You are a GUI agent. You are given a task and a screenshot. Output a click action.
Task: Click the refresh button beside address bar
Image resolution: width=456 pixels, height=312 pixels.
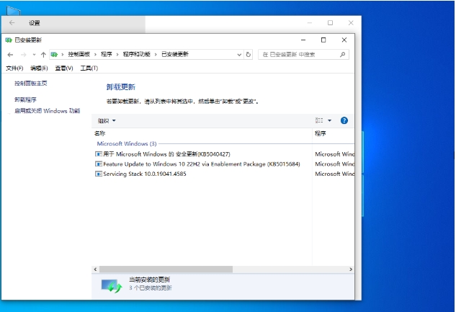249,54
